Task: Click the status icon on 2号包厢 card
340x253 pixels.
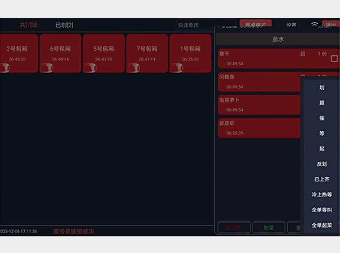Action: (x=5, y=68)
